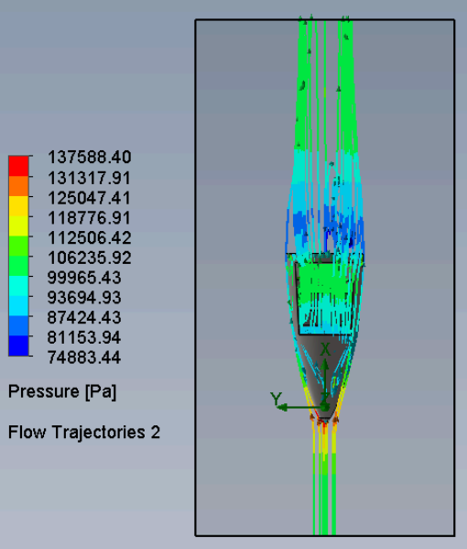The image size is (467, 549).
Task: Click the minimum legend value 74883.44
Action: click(84, 357)
